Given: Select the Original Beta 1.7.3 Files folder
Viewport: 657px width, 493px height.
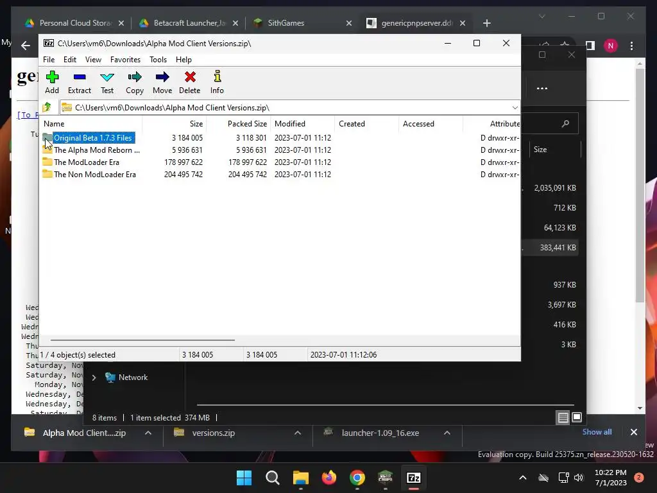Looking at the screenshot, I should [92, 138].
